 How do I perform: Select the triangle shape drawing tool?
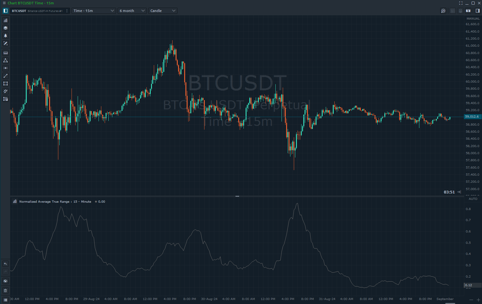[6, 60]
